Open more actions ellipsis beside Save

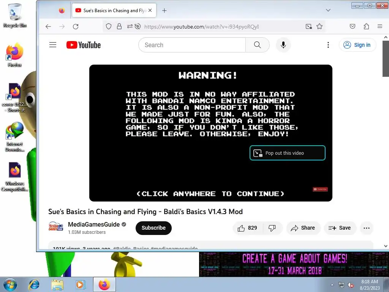[367, 228]
